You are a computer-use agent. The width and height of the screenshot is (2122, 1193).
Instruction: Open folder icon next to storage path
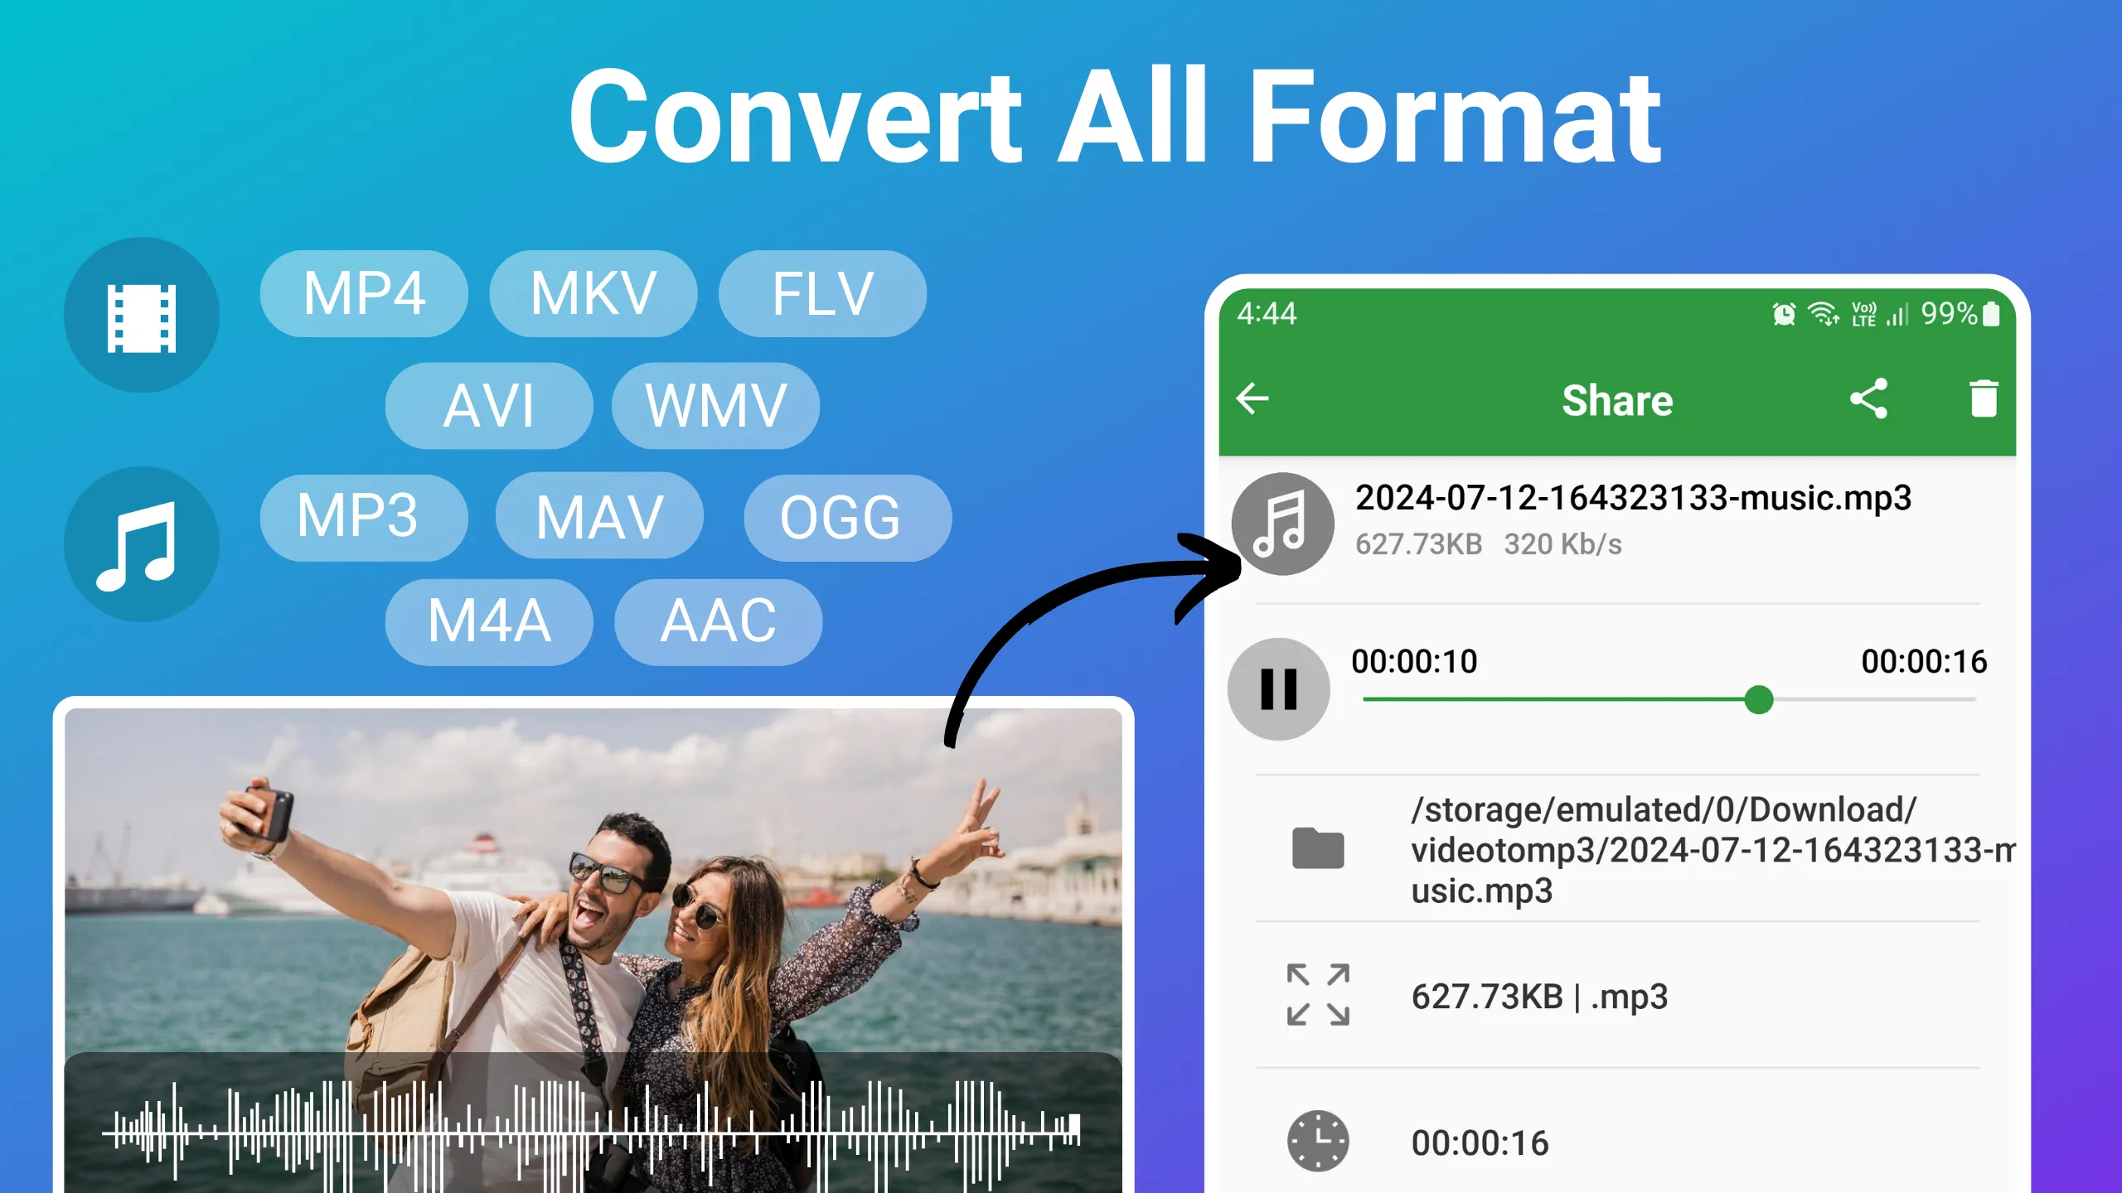coord(1318,848)
